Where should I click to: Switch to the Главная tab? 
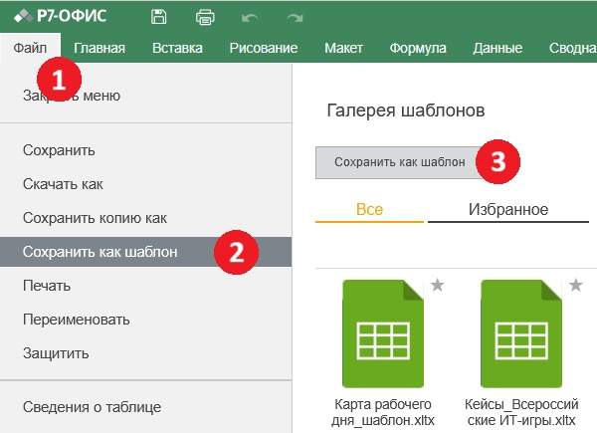[x=99, y=48]
